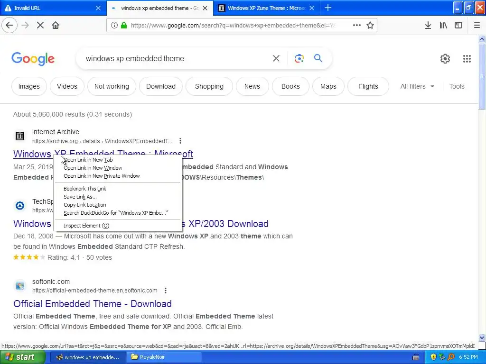
Task: Choose Open Link in New Window
Action: click(118, 168)
